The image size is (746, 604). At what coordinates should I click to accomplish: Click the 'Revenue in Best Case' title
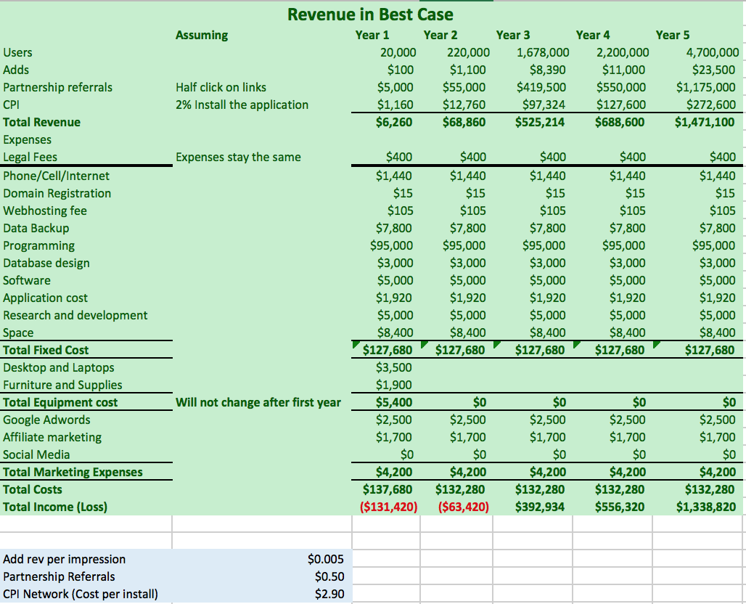(370, 15)
